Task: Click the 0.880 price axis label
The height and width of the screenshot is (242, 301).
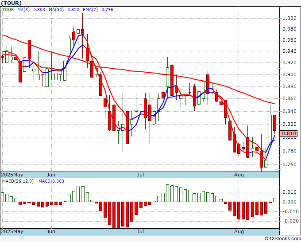Action: [289, 86]
